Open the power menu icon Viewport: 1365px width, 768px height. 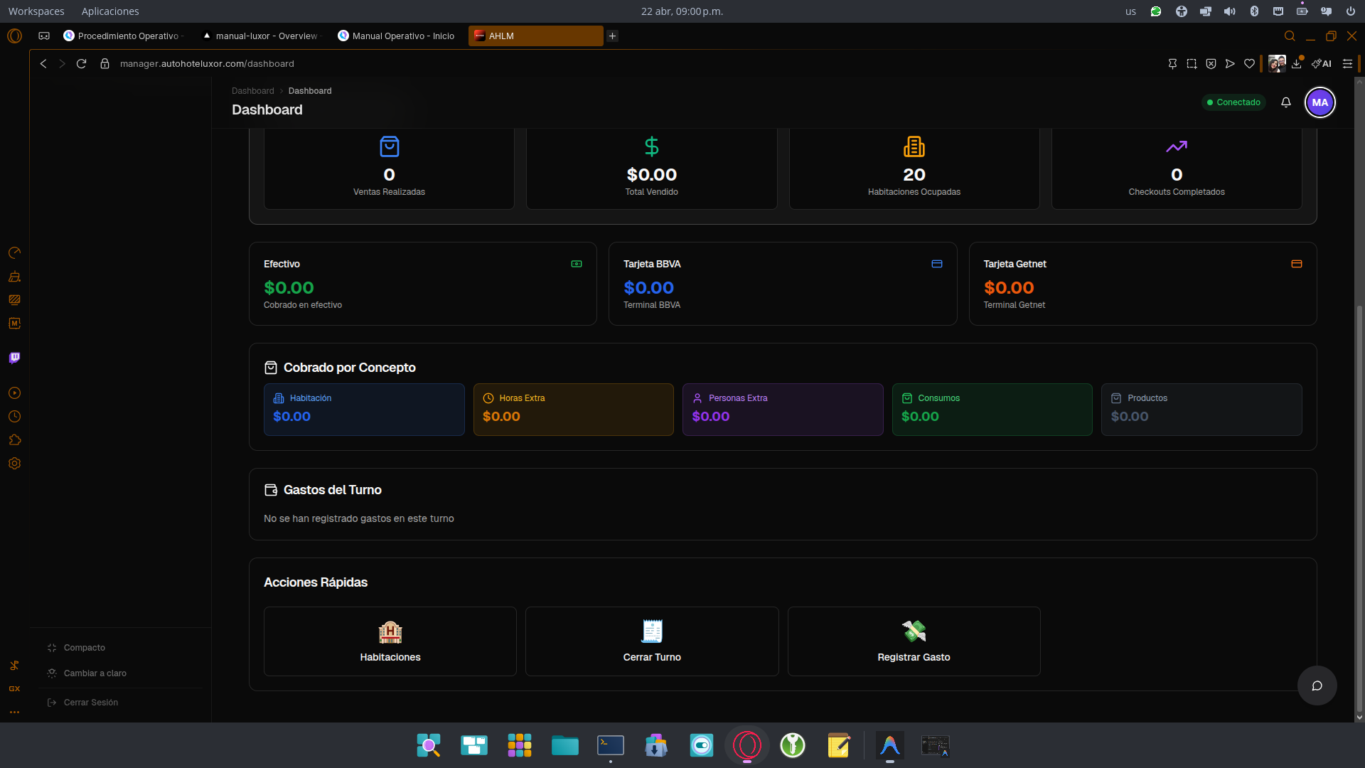coord(1350,11)
